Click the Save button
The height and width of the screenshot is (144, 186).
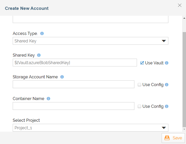[173, 138]
